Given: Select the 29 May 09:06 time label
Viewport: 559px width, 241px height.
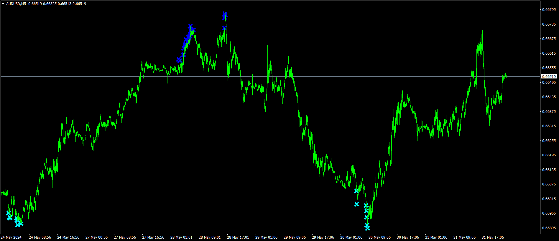Looking at the screenshot, I should pyautogui.click(x=295, y=237).
